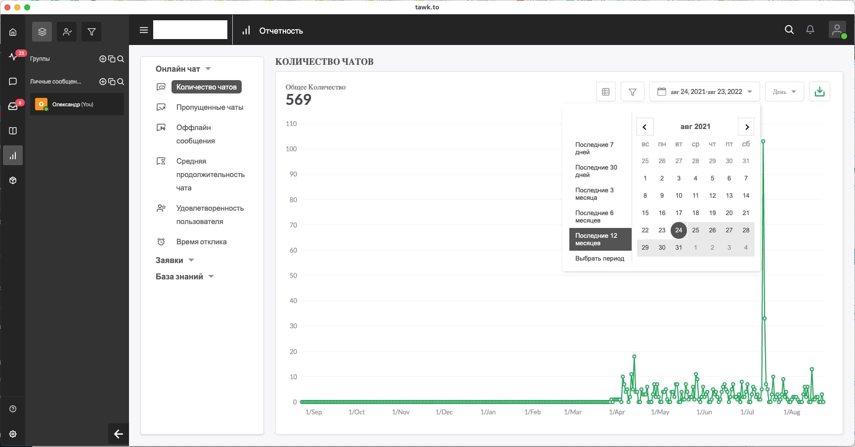
Task: Open the date range dropdown
Action: 704,91
